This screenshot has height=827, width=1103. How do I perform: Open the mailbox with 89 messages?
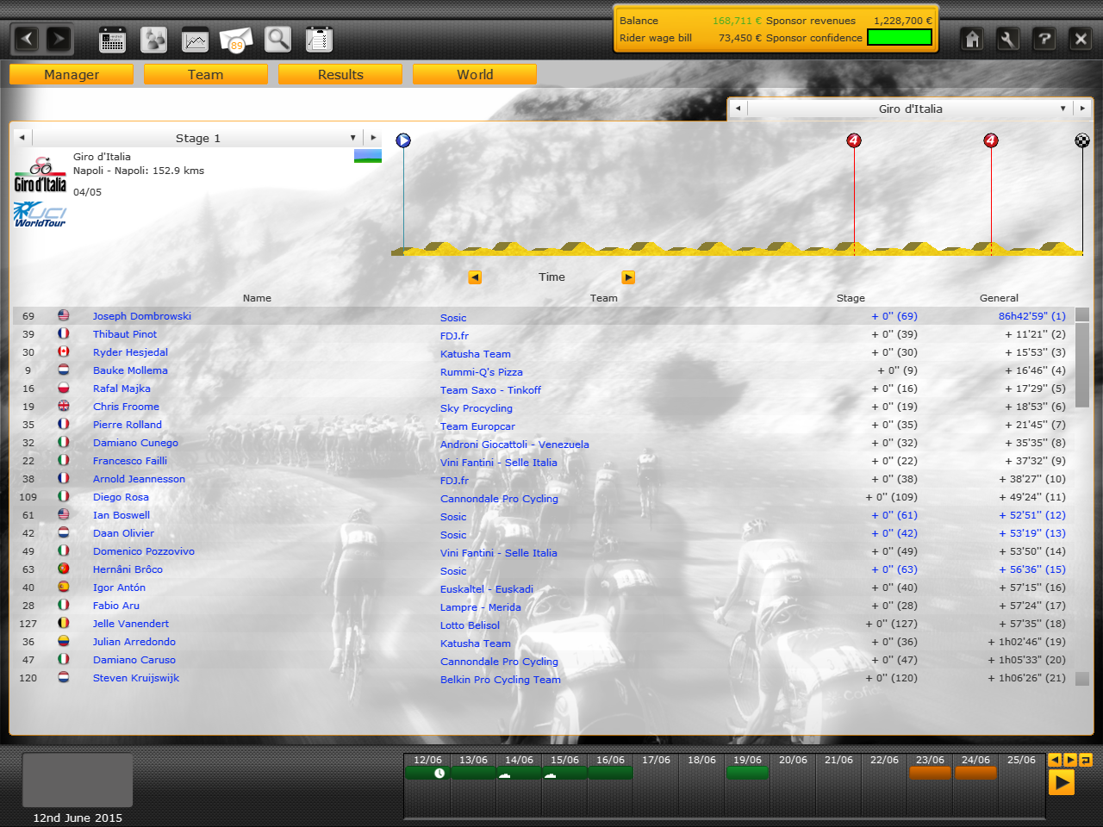(x=236, y=40)
